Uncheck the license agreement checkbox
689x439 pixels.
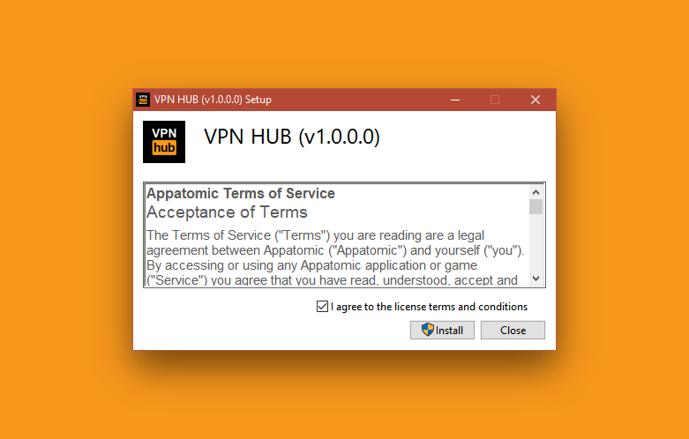coord(322,307)
